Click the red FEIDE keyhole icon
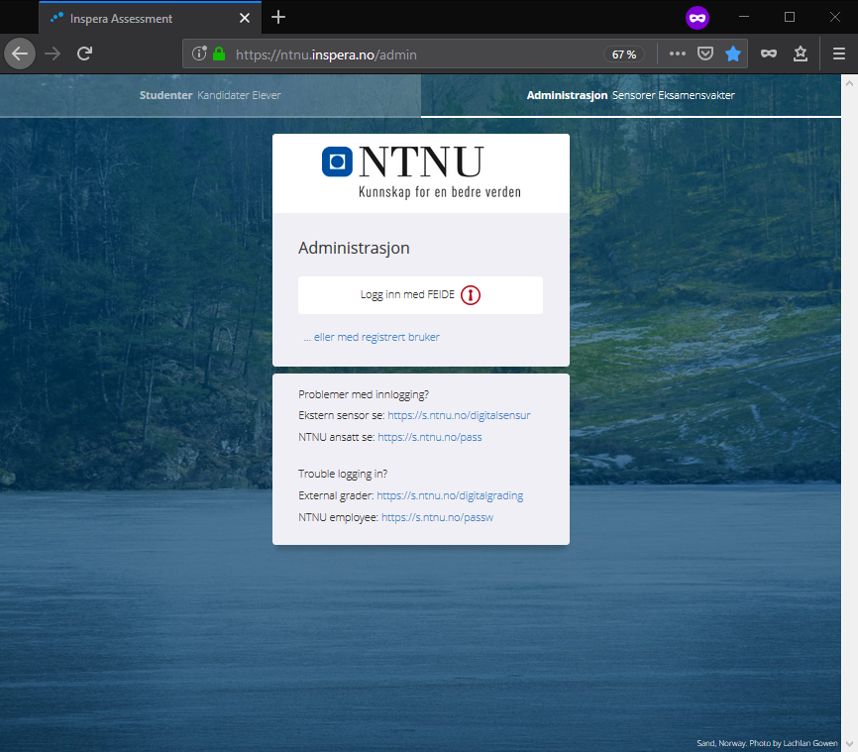This screenshot has width=858, height=752. click(470, 295)
